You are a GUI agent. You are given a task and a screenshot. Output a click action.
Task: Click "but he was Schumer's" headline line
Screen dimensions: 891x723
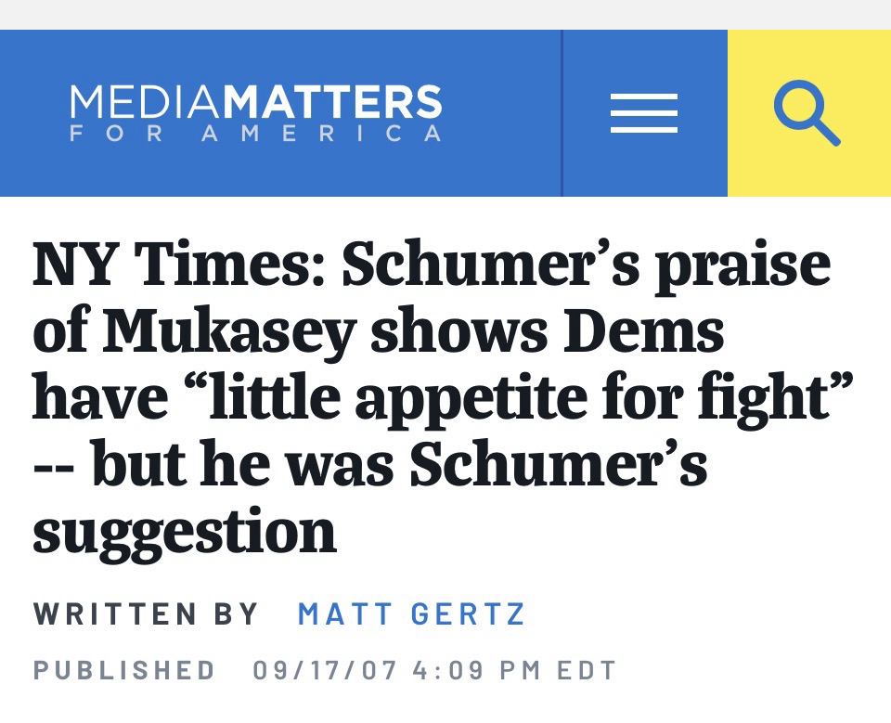(x=397, y=464)
